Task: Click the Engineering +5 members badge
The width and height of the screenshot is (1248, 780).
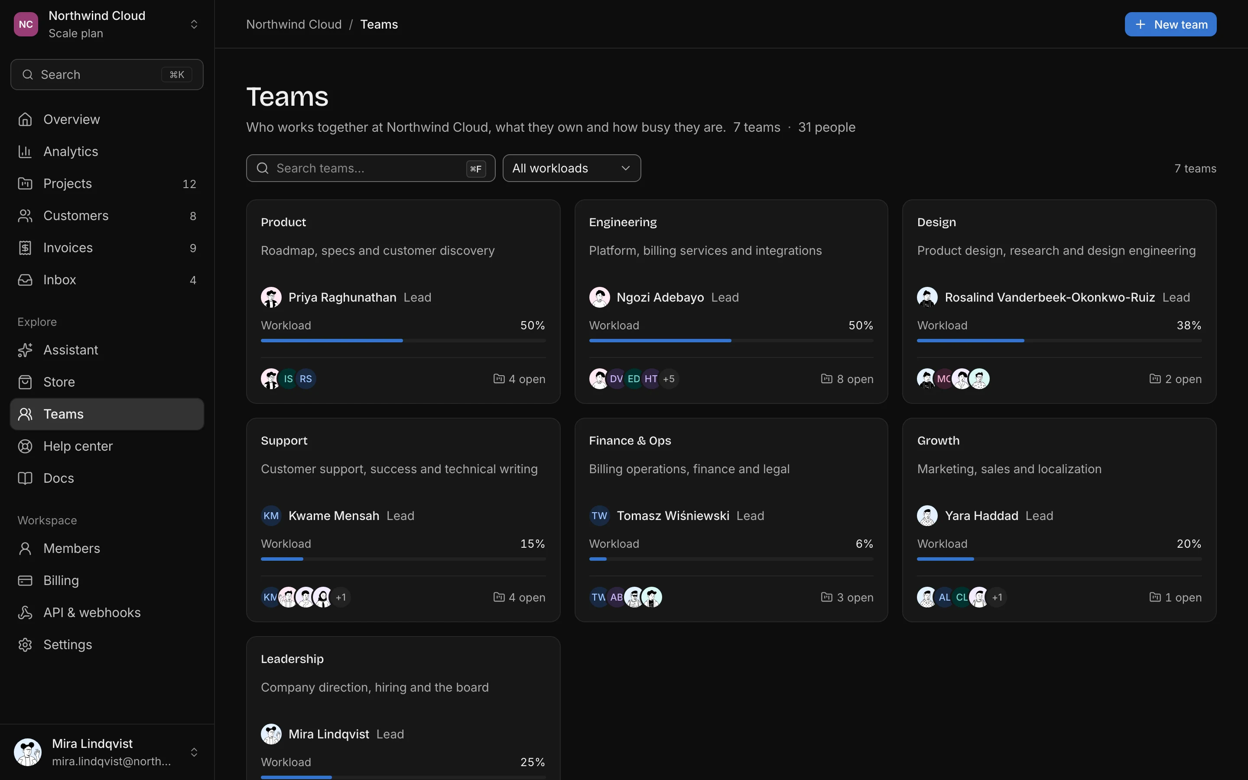Action: pos(668,379)
